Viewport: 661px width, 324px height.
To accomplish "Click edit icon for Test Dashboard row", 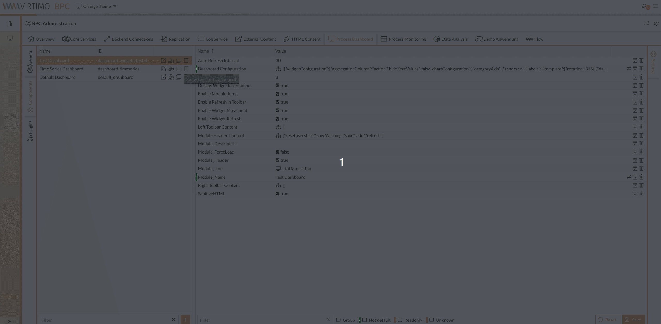I will [x=164, y=61].
